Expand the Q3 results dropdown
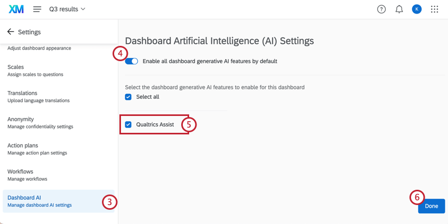 67,9
